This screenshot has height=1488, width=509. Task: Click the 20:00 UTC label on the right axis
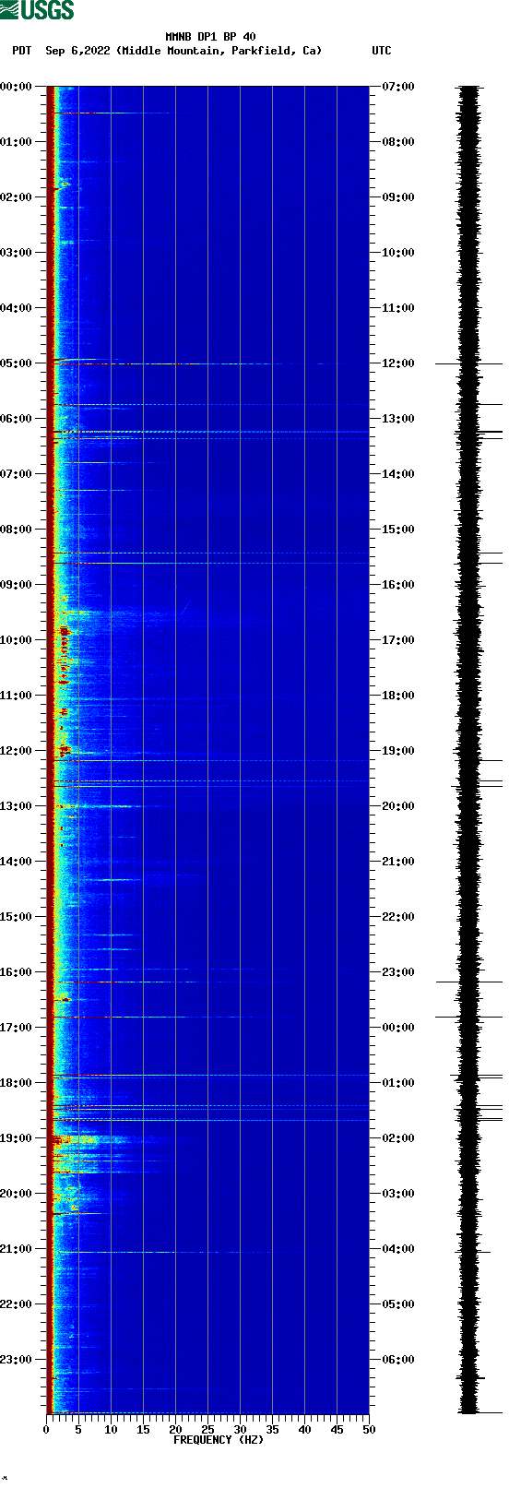pos(398,806)
